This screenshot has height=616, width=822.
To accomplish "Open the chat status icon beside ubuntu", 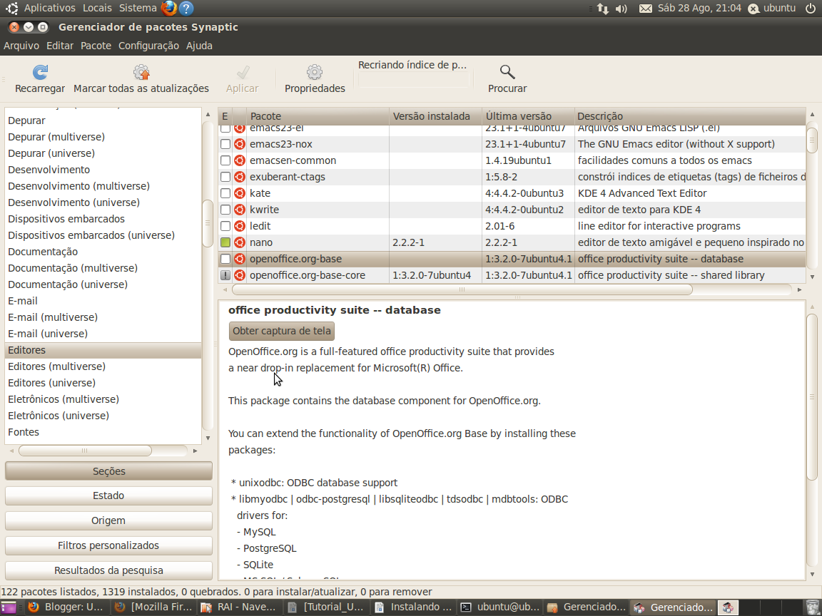I will click(753, 9).
